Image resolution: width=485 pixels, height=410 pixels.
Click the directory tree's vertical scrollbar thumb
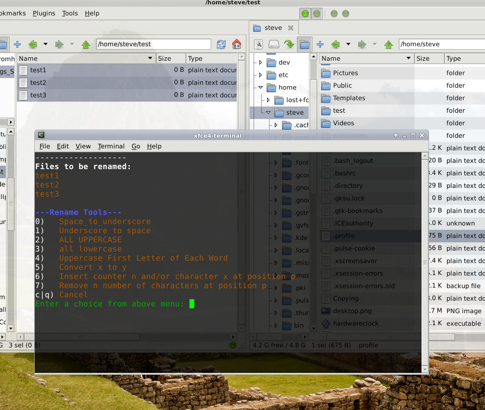(313, 137)
